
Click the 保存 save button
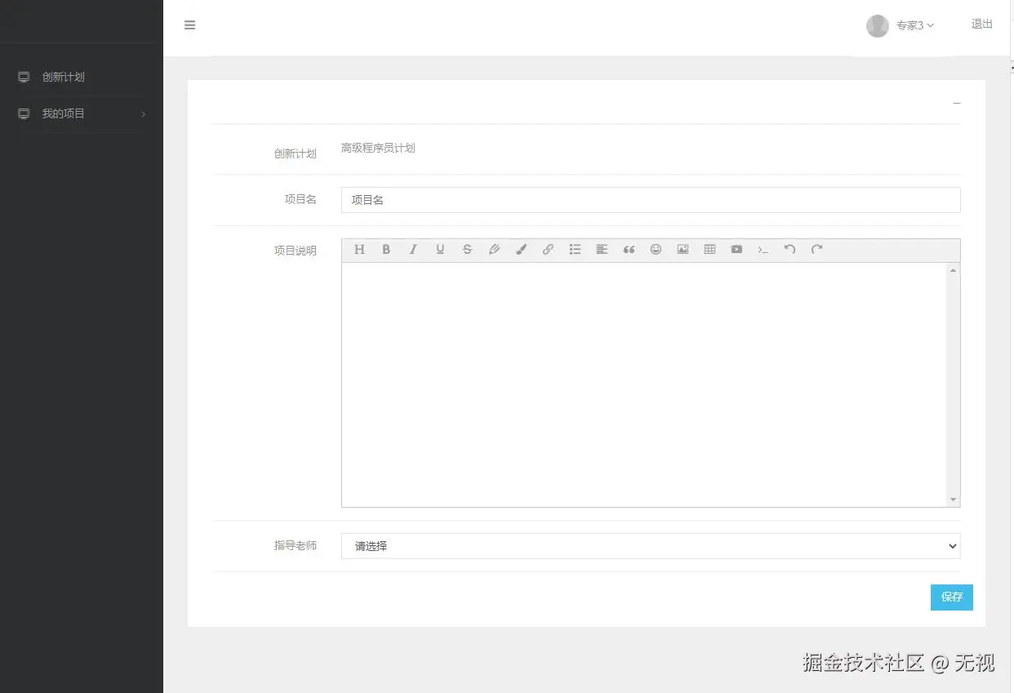point(952,597)
